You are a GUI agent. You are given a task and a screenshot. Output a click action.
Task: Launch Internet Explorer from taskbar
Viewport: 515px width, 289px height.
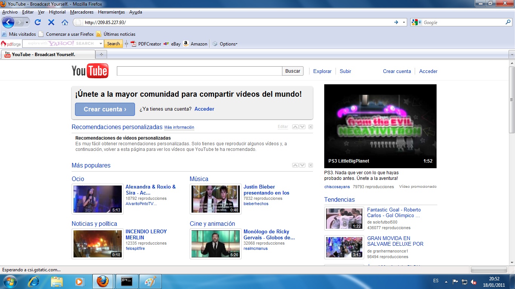[34, 281]
